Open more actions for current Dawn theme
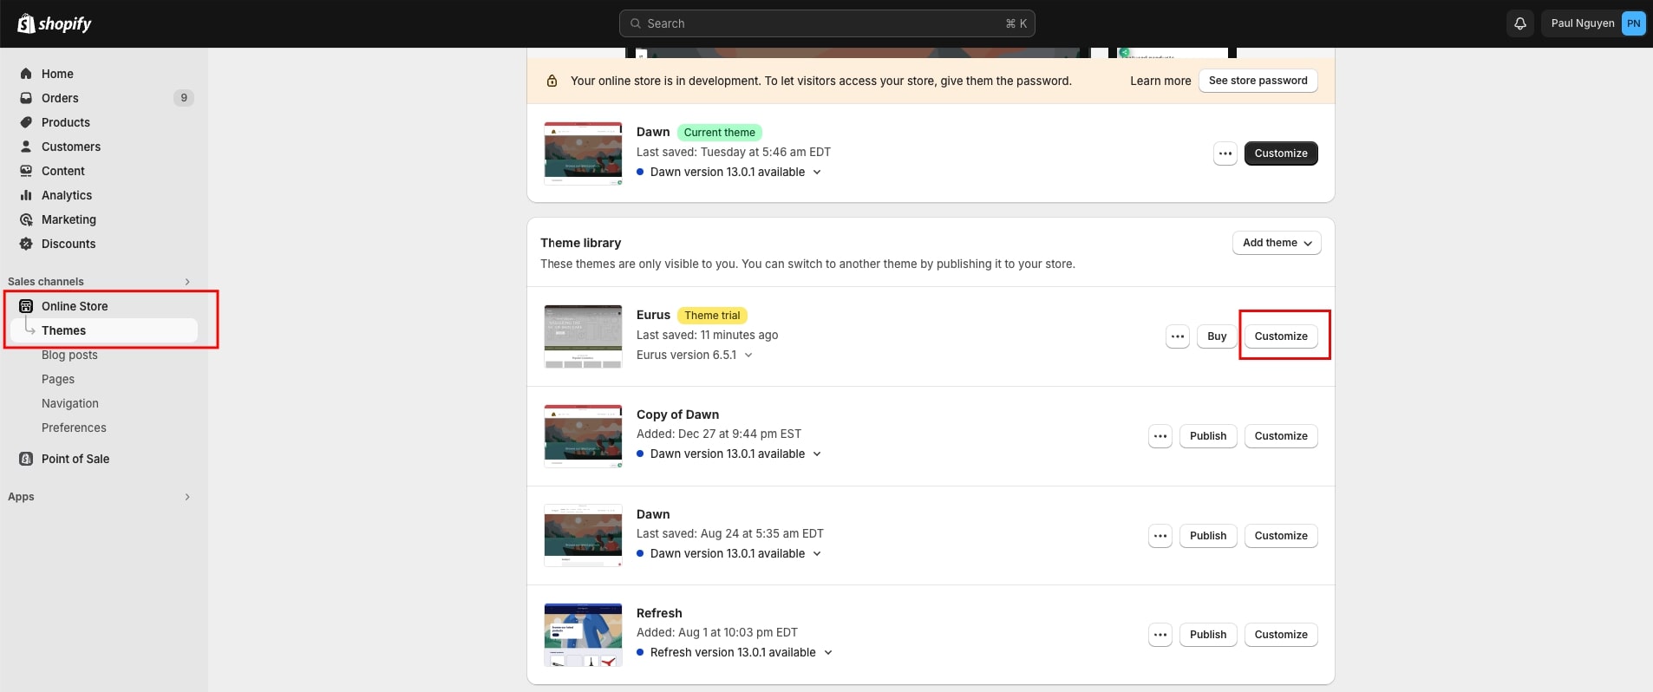Image resolution: width=1653 pixels, height=692 pixels. pos(1225,153)
